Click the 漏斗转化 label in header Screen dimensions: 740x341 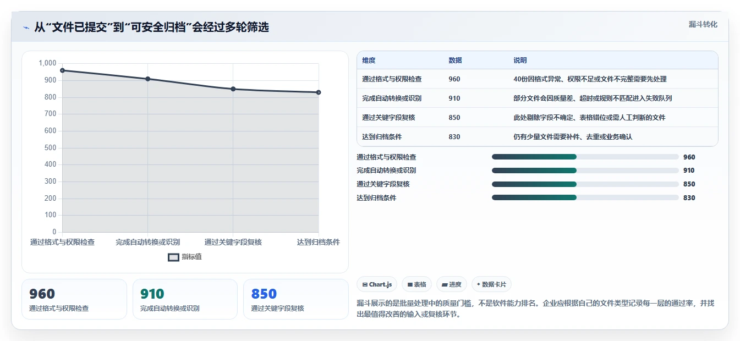(x=703, y=24)
